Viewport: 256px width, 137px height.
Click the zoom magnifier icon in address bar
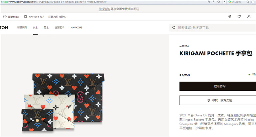coord(209,2)
